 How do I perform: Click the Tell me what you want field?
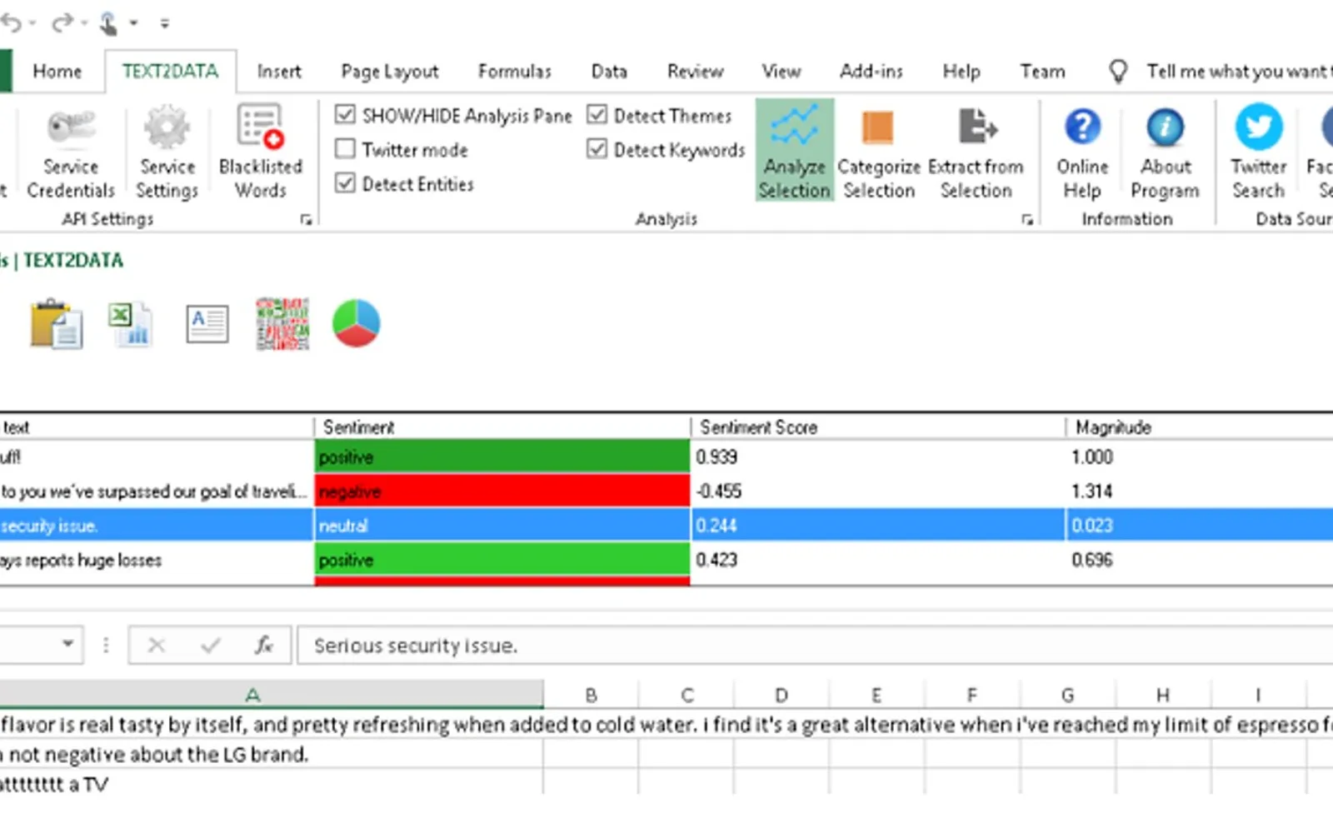pos(1238,72)
